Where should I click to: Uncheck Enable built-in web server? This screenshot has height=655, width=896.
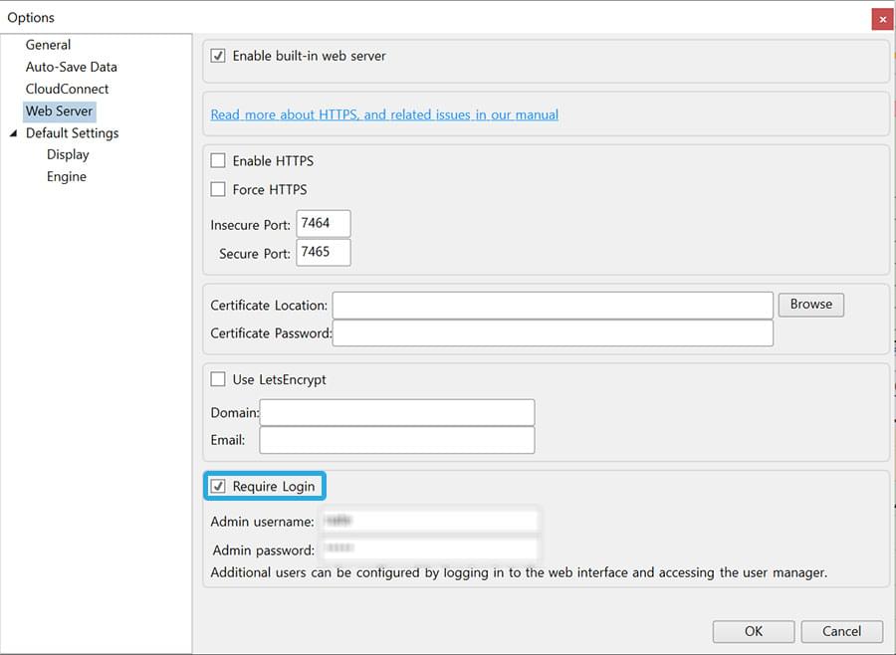point(219,57)
